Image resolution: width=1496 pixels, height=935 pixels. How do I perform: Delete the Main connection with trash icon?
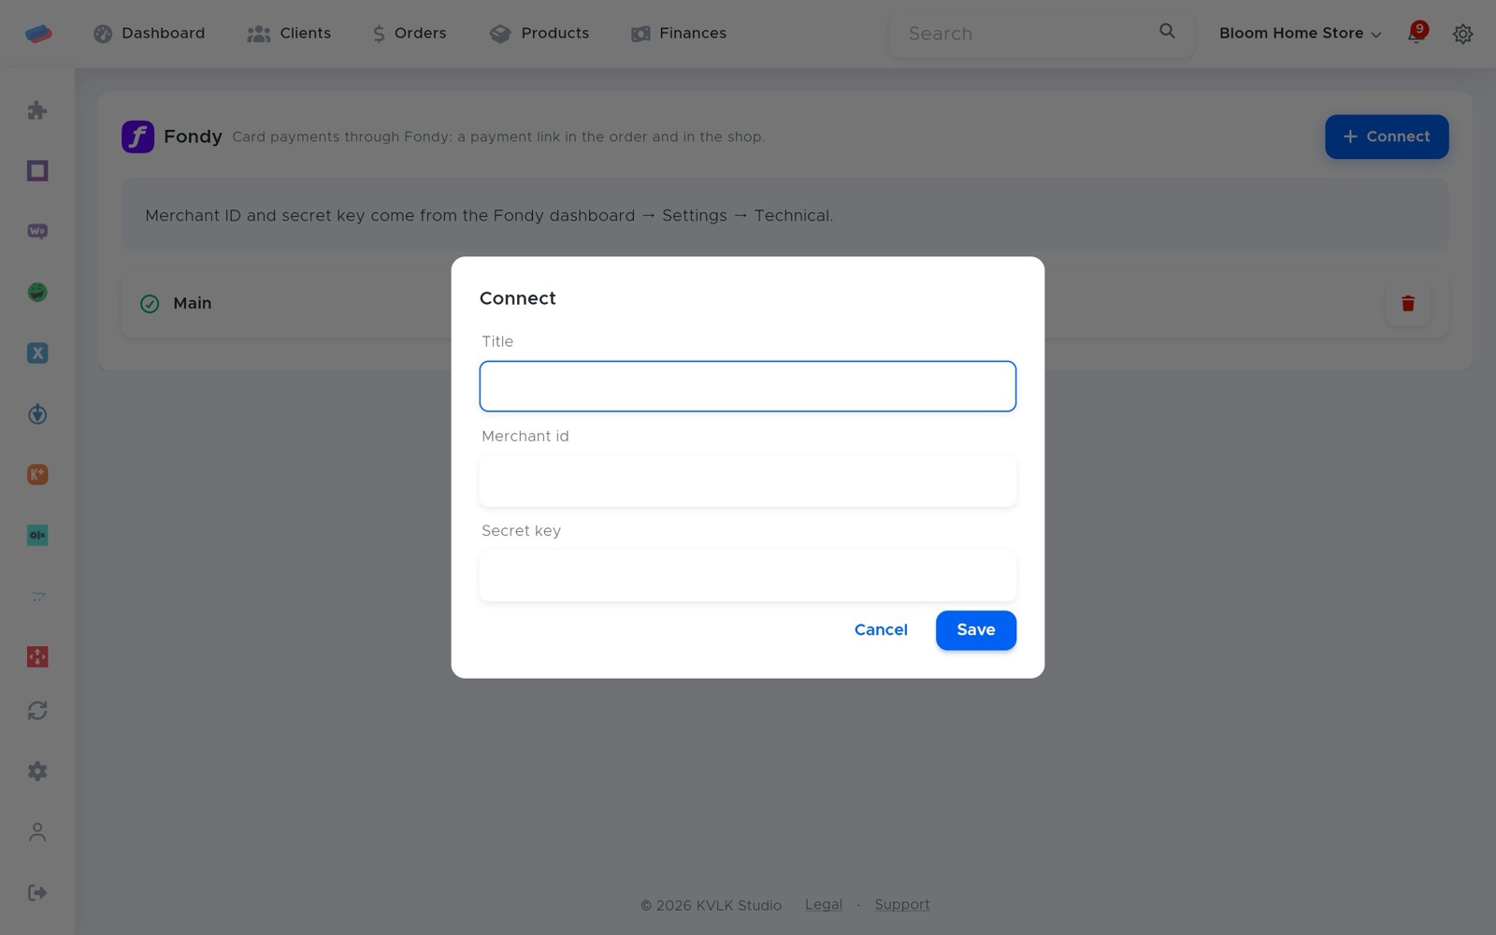click(1408, 304)
